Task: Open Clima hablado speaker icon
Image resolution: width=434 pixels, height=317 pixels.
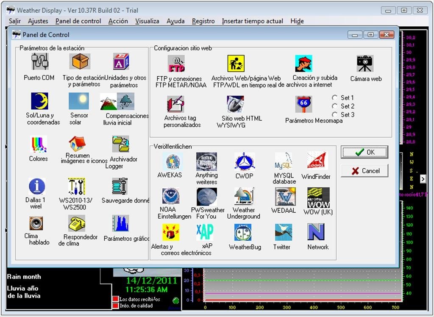Action: (36, 223)
